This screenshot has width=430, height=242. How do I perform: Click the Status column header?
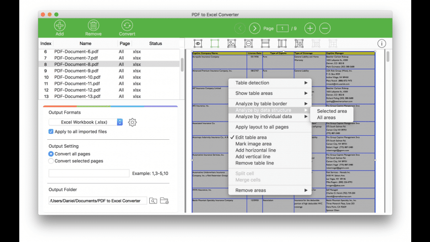(156, 43)
